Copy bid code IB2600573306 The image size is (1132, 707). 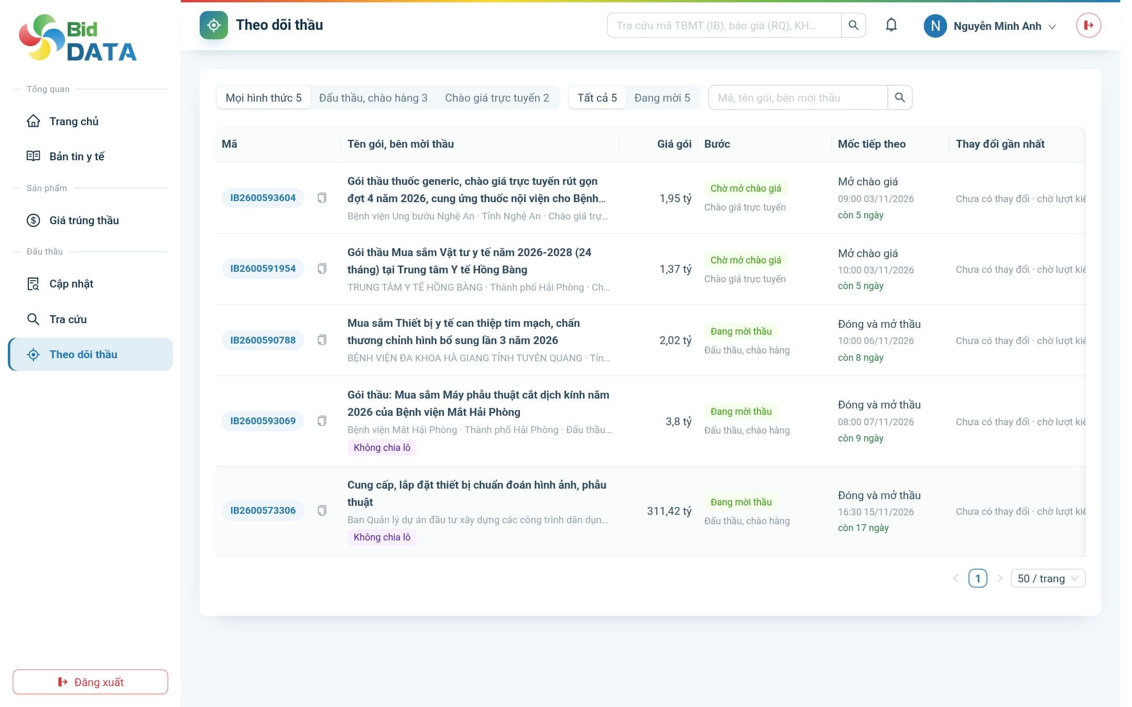[x=322, y=511]
